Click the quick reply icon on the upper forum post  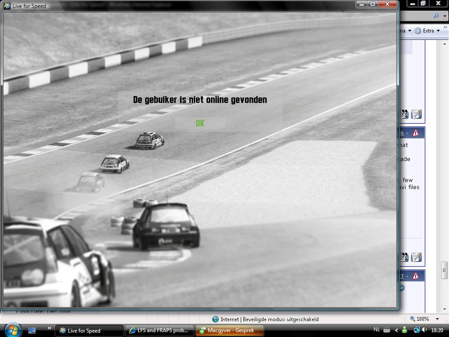pos(417,114)
